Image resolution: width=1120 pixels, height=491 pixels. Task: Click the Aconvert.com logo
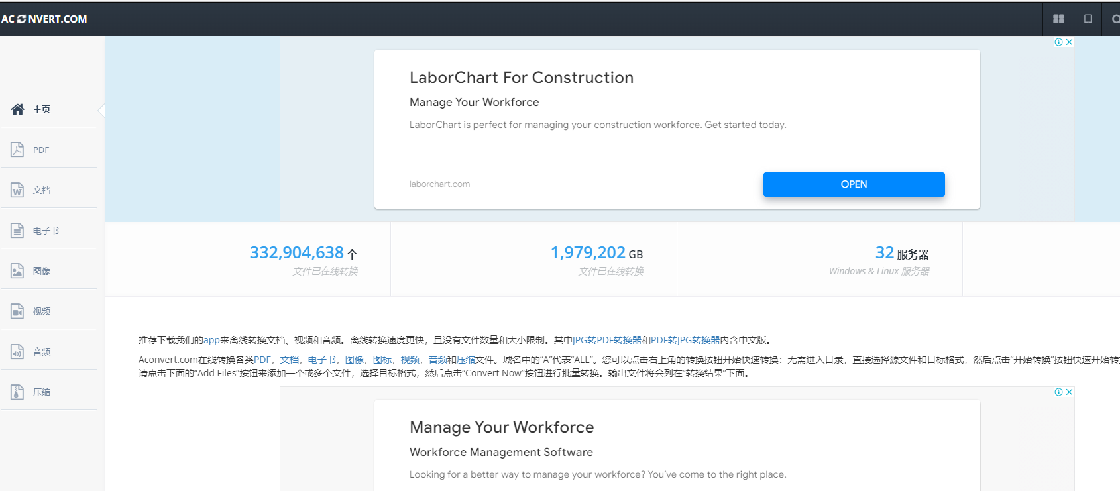click(x=44, y=19)
